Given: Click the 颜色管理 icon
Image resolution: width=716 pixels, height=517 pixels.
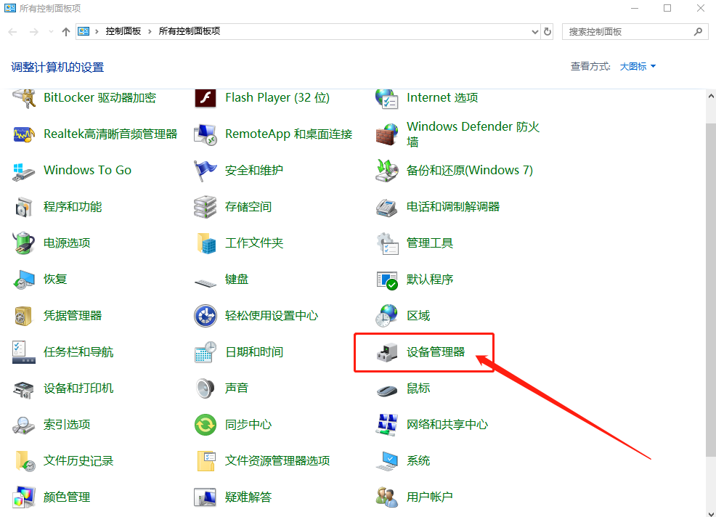Looking at the screenshot, I should click(x=25, y=497).
